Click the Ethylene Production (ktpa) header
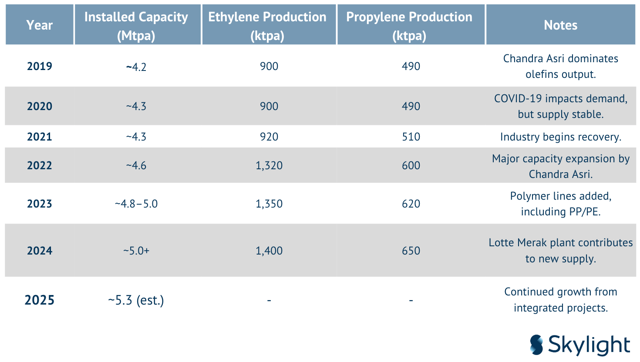The width and height of the screenshot is (640, 362). (267, 26)
